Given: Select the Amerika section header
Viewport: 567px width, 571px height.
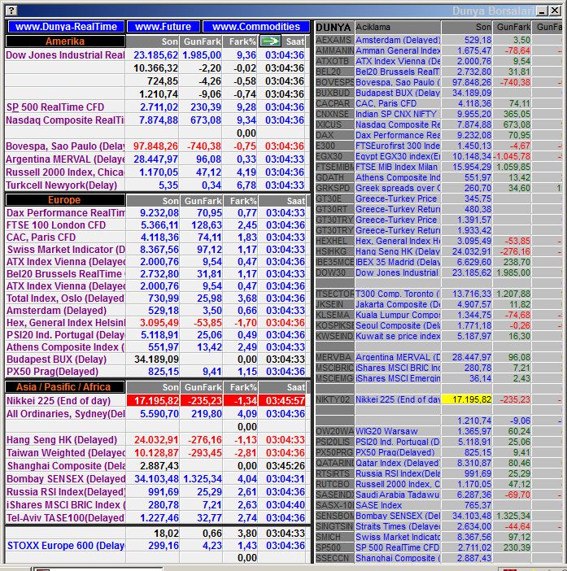Looking at the screenshot, I should click(65, 41).
